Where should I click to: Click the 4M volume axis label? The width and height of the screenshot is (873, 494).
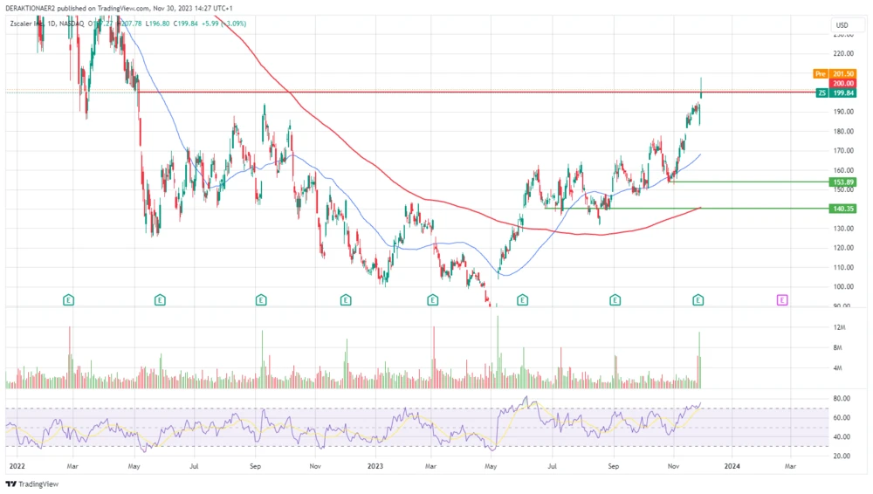838,368
